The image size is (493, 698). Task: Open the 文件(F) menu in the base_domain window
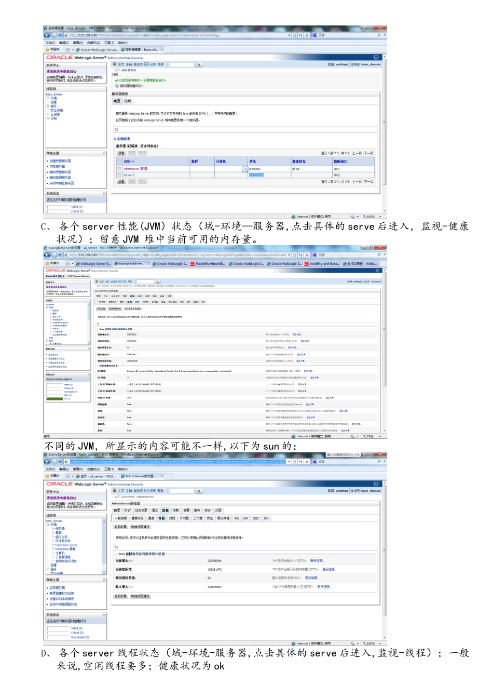point(50,43)
